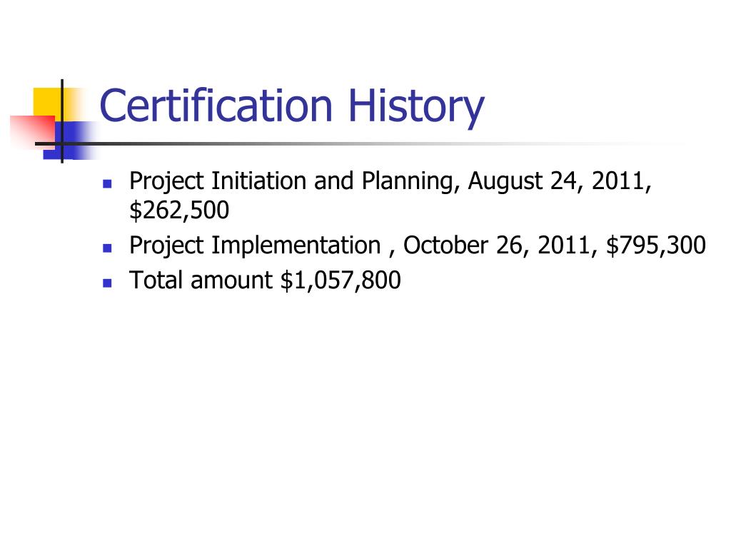Click the third blue bullet marker
This screenshot has width=731, height=548.
107,283
